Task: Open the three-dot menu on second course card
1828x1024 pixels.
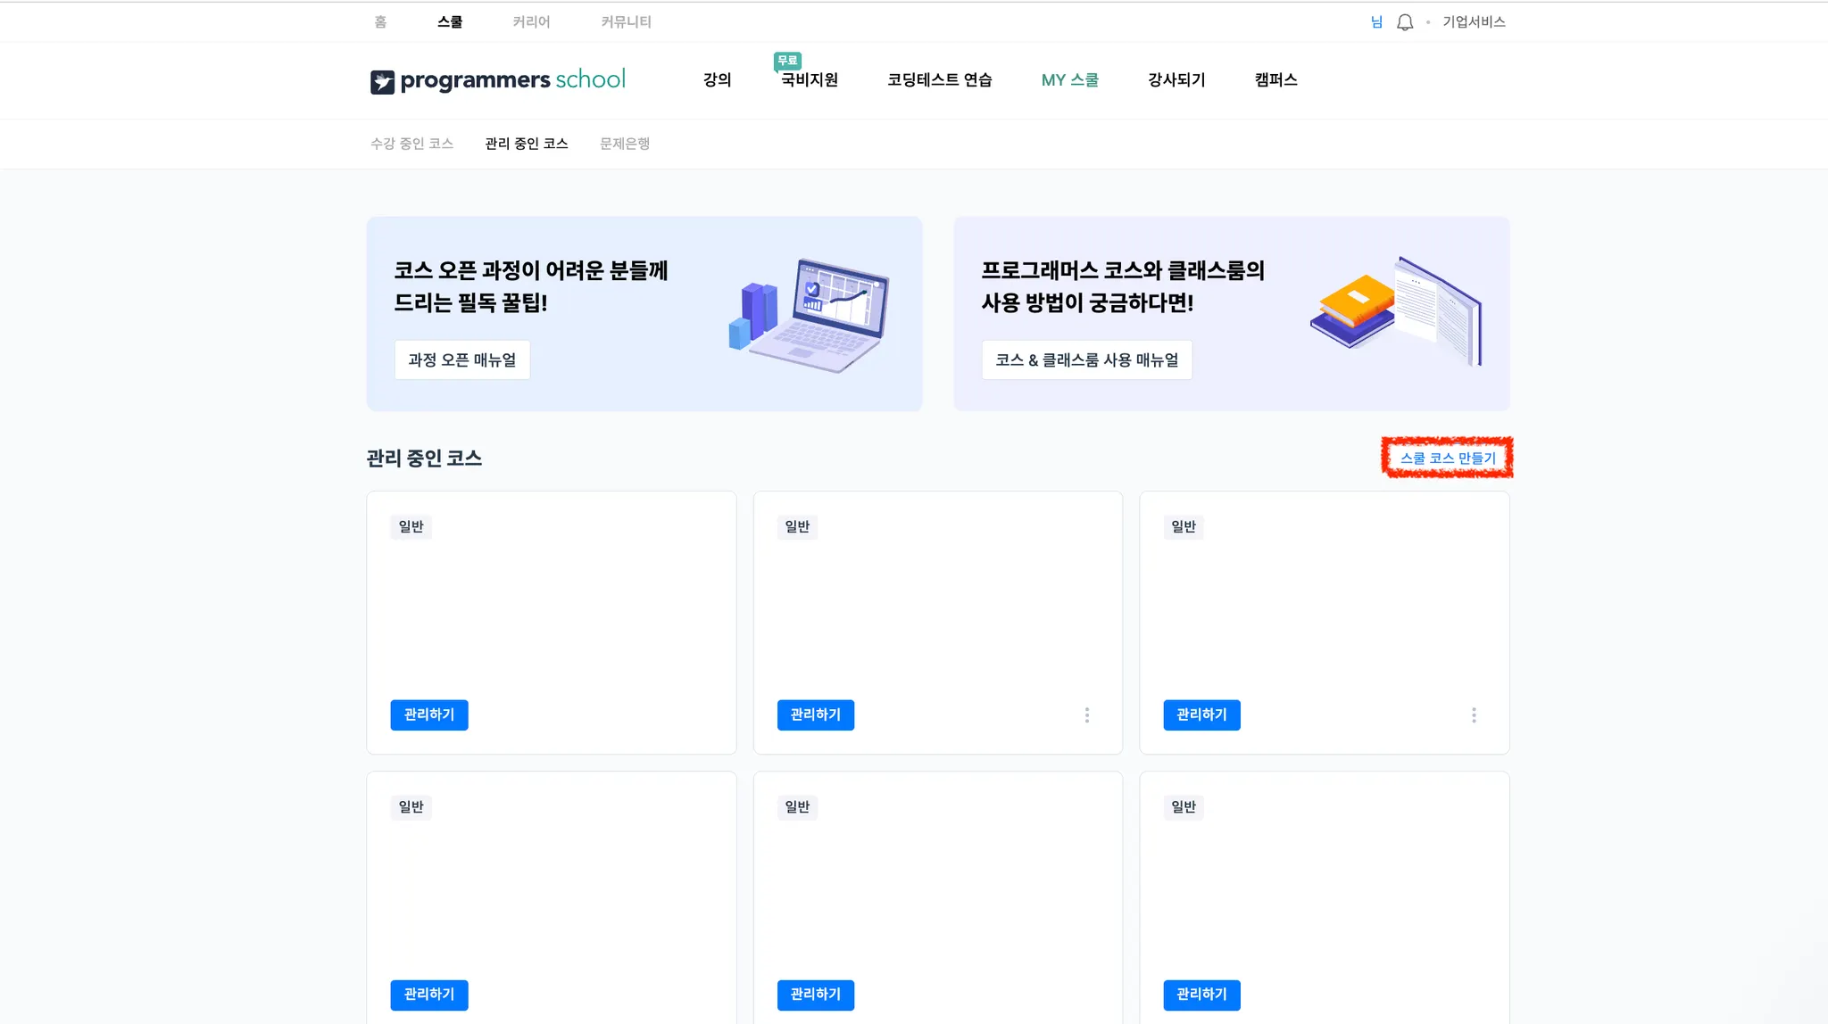Action: click(x=1086, y=715)
